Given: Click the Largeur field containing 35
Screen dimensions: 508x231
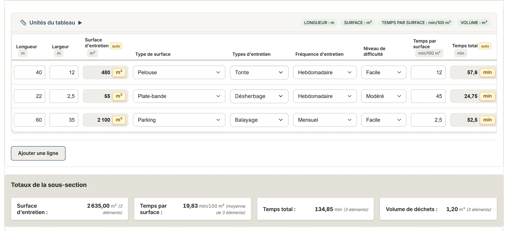Looking at the screenshot, I should (x=64, y=120).
